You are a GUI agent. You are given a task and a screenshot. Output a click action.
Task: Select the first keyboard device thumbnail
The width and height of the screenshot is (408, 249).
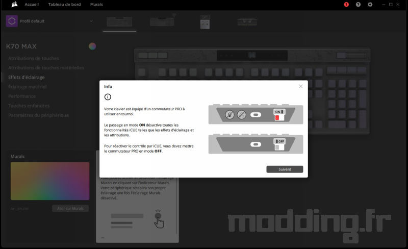point(119,22)
